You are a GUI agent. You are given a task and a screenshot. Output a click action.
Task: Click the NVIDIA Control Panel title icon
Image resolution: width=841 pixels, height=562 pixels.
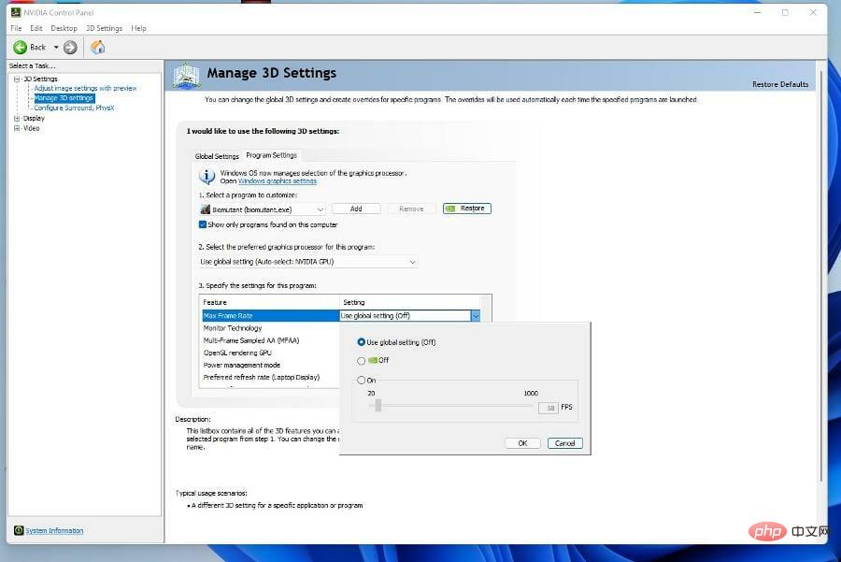pos(16,12)
